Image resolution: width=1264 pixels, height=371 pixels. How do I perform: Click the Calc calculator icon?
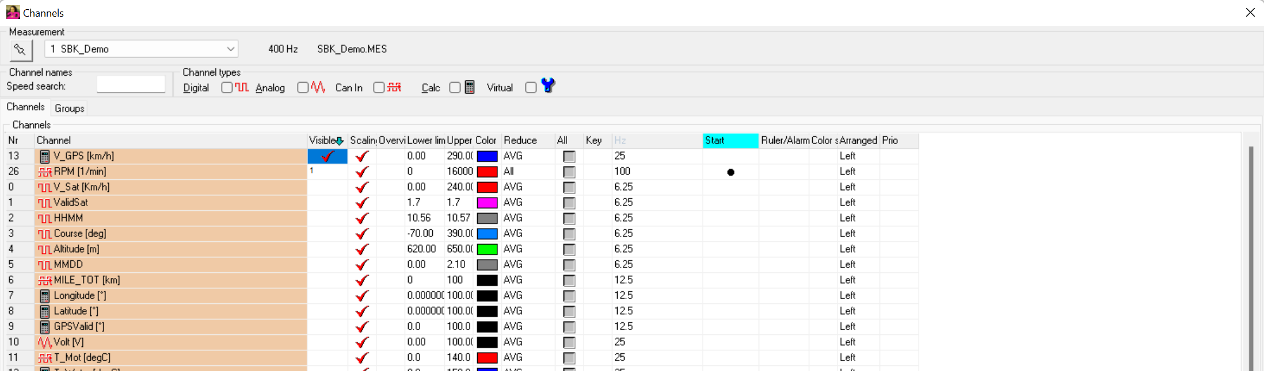(x=470, y=87)
